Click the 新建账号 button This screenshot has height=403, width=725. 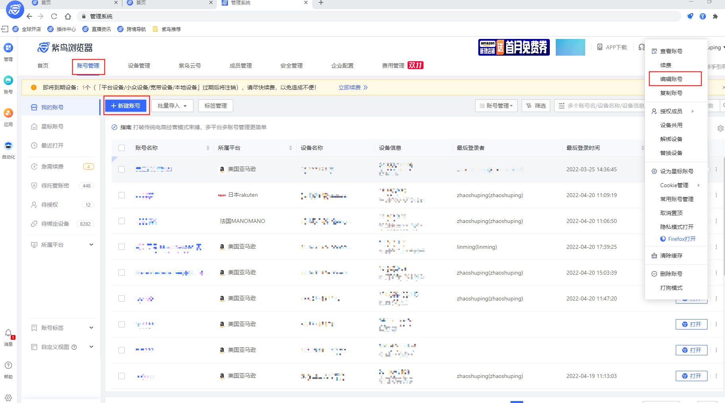[x=126, y=105]
